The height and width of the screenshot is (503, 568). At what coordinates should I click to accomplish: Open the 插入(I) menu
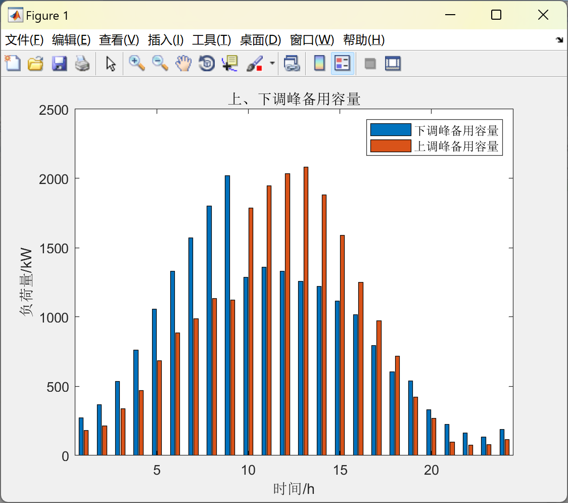(x=166, y=40)
